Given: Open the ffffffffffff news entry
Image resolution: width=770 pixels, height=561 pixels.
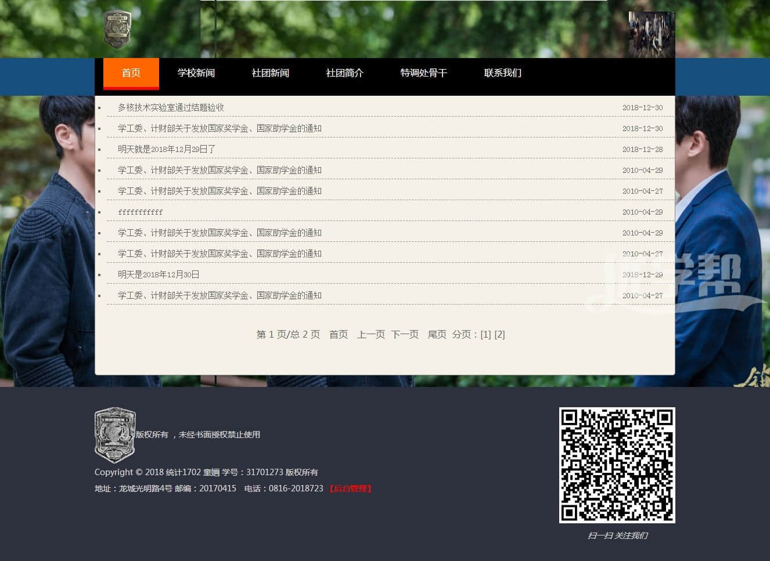Looking at the screenshot, I should point(141,212).
